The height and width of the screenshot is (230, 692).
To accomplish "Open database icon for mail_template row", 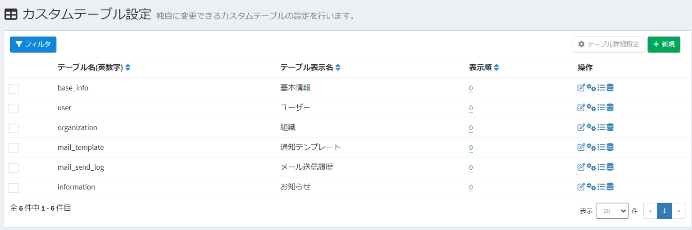I will pyautogui.click(x=610, y=147).
